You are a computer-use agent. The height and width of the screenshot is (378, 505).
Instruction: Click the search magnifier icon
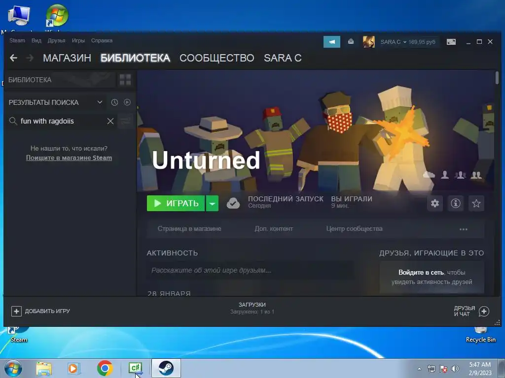point(13,121)
